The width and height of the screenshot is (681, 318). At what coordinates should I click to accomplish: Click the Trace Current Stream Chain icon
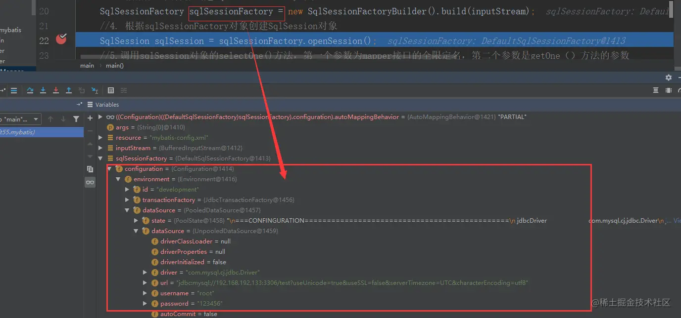(x=124, y=90)
